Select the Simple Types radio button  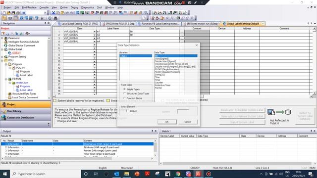pyautogui.click(x=124, y=89)
